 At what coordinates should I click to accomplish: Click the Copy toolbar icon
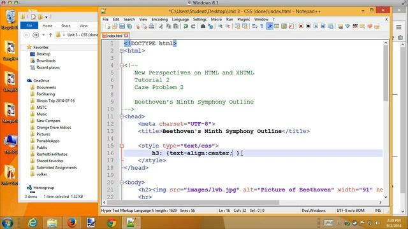coord(168,26)
